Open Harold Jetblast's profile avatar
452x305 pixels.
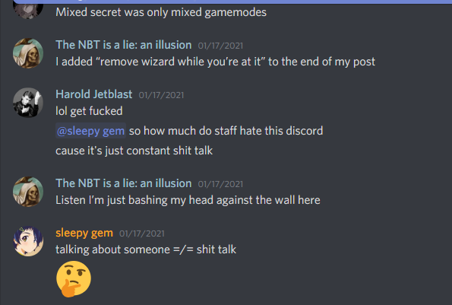28,103
